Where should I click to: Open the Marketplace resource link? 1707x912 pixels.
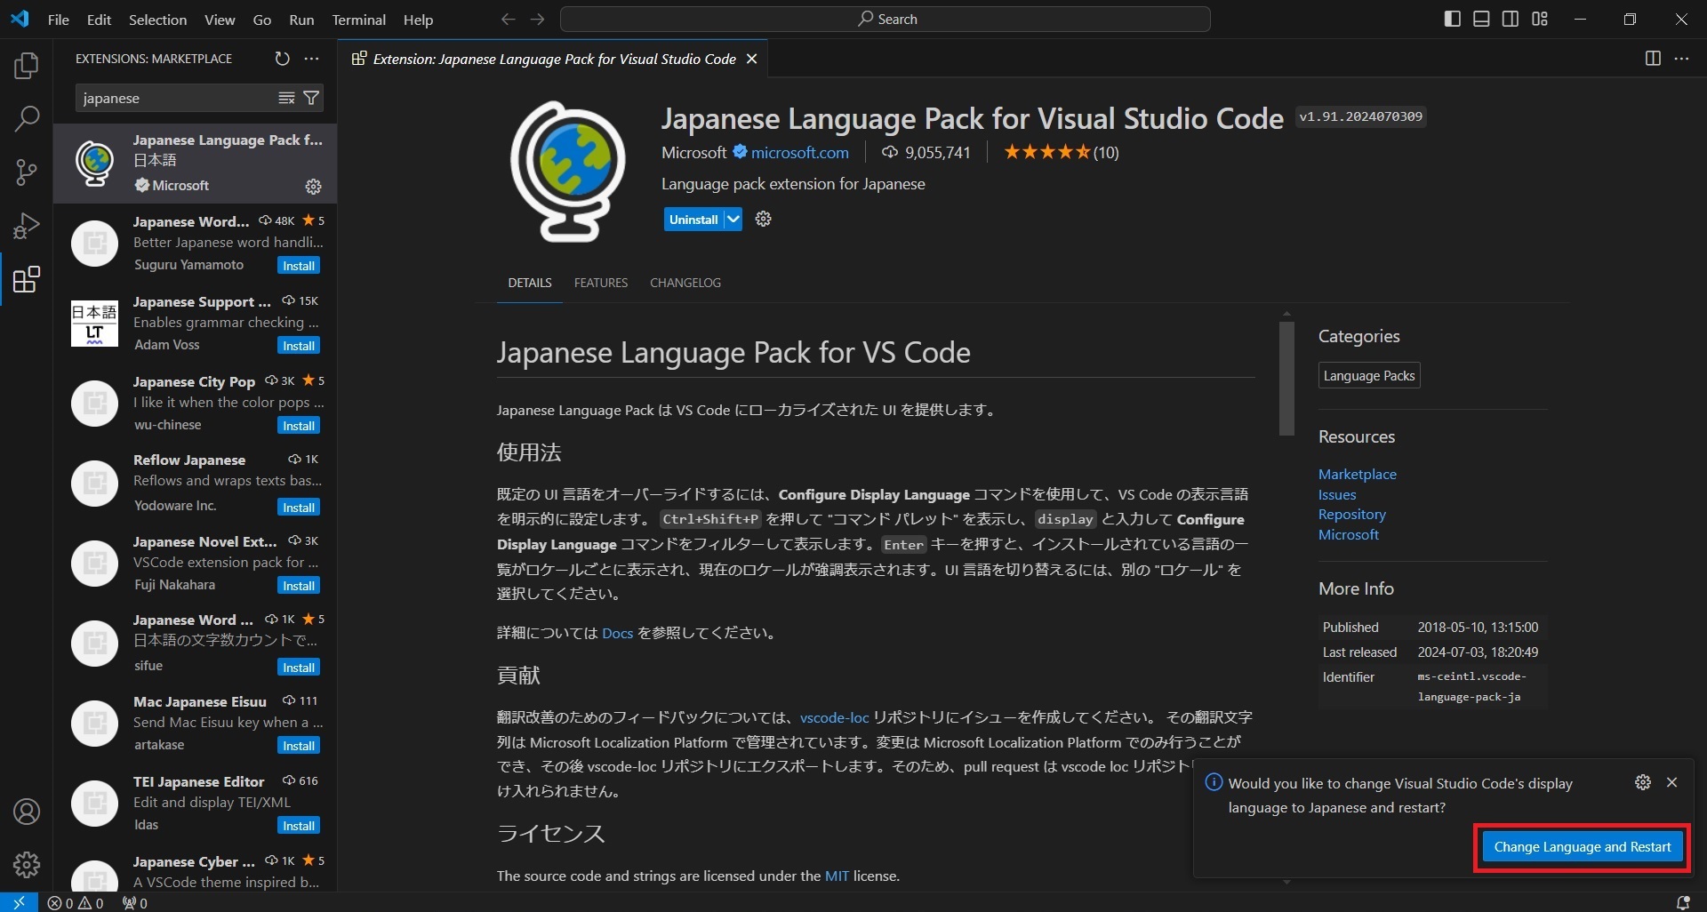1357,474
